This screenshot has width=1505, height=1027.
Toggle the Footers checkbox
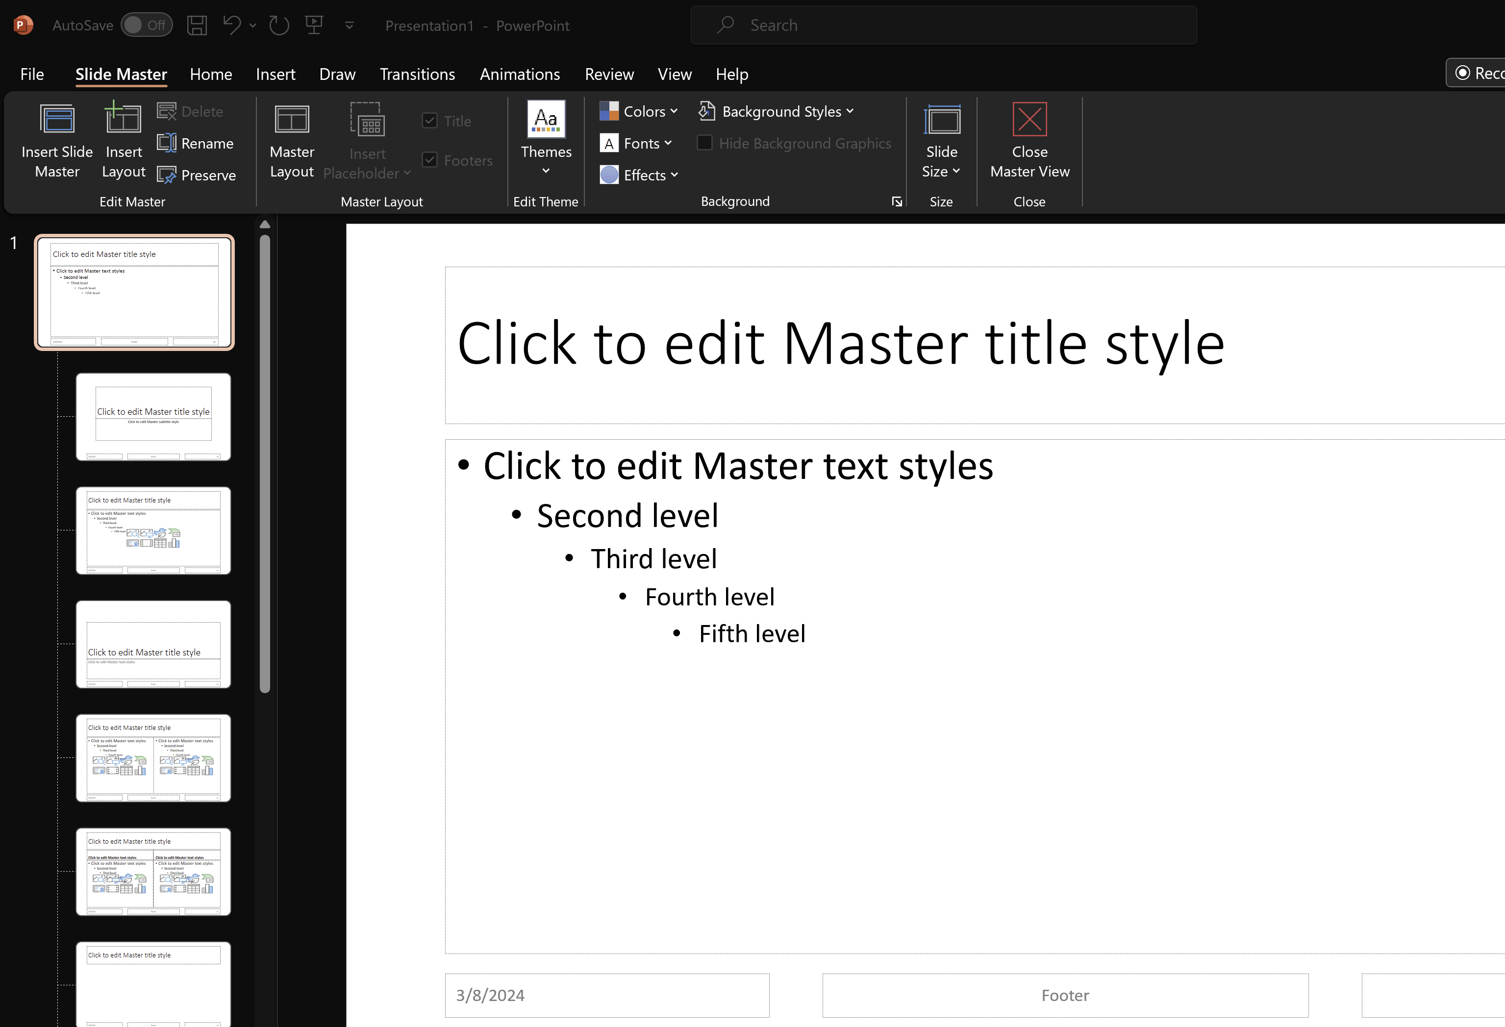click(x=429, y=160)
